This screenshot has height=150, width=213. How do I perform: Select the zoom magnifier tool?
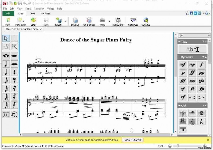click(x=14, y=47)
